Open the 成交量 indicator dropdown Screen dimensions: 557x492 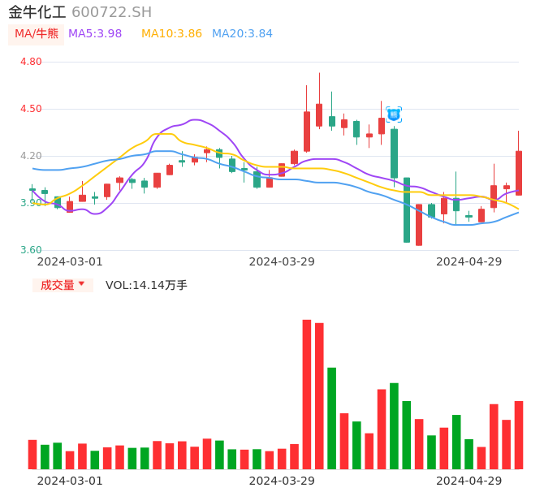tap(63, 285)
